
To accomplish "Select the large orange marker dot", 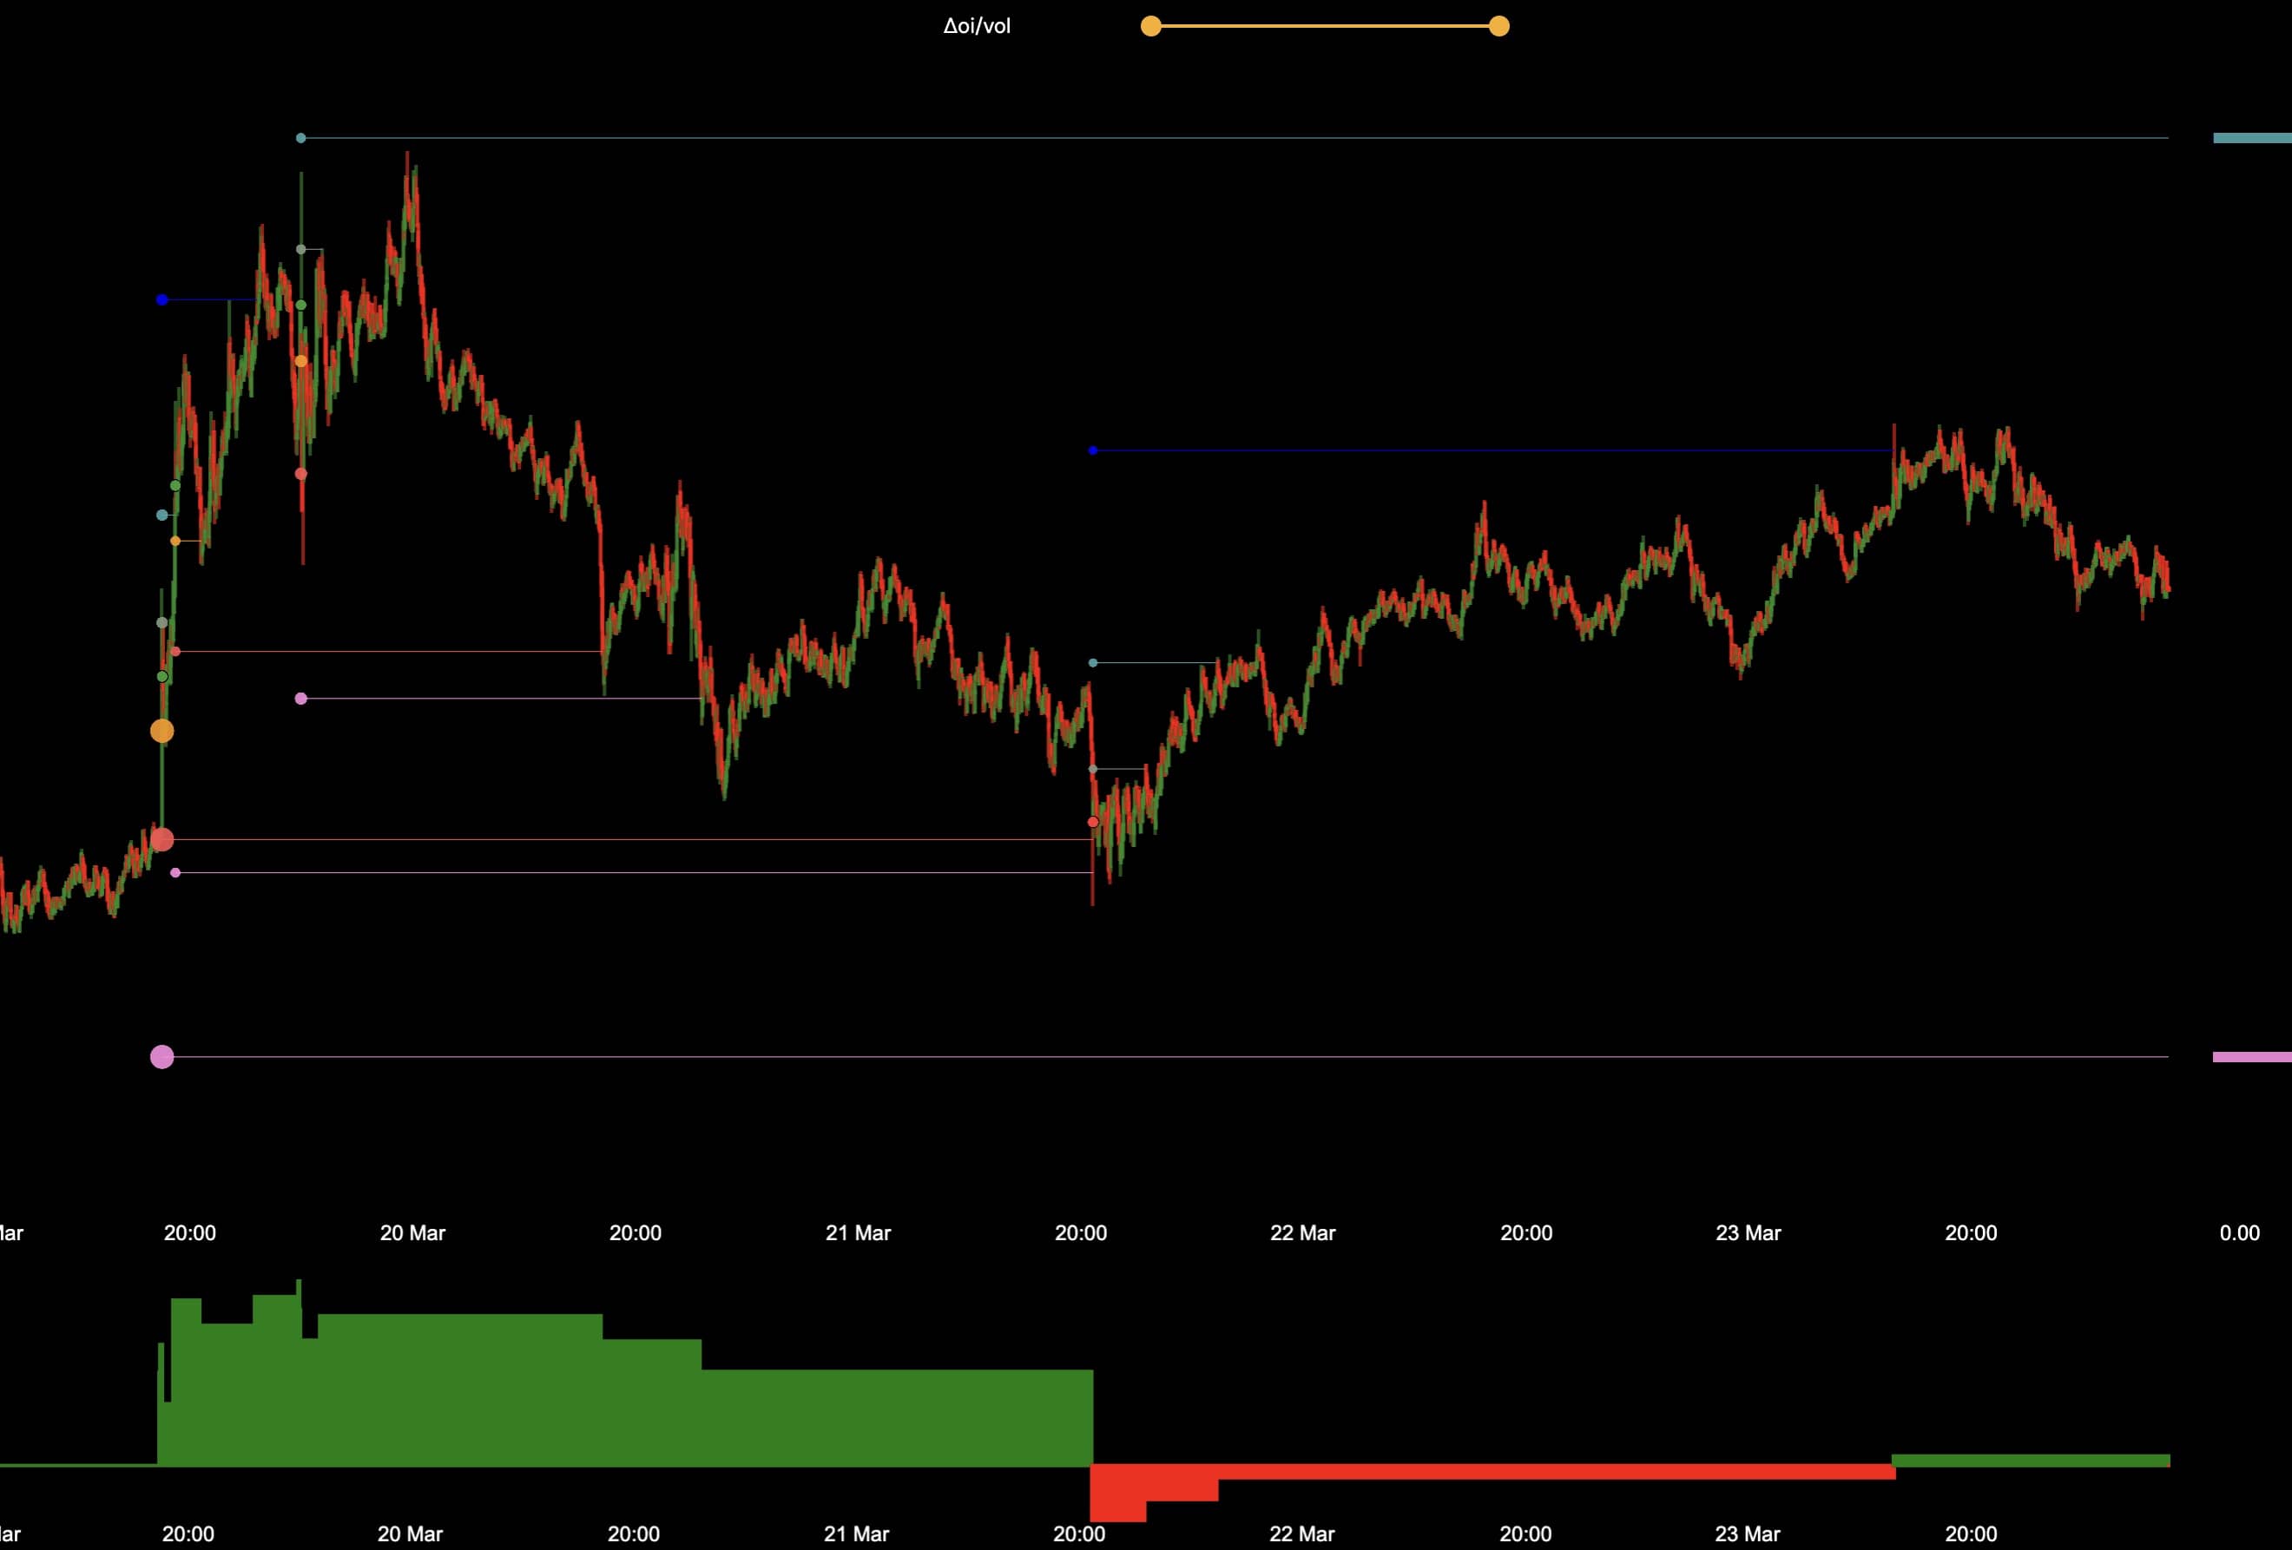I will [161, 731].
